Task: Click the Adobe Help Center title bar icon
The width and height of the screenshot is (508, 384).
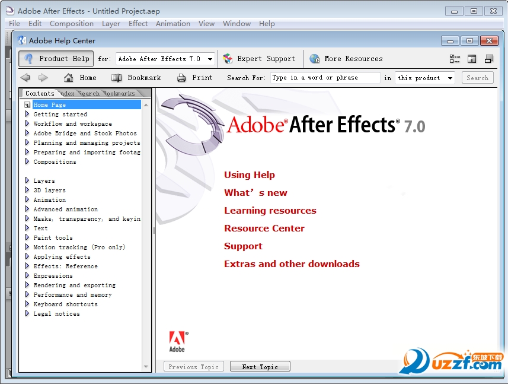Action: pyautogui.click(x=22, y=40)
